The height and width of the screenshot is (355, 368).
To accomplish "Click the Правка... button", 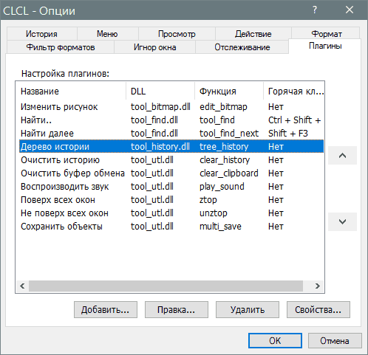I will pyautogui.click(x=177, y=310).
